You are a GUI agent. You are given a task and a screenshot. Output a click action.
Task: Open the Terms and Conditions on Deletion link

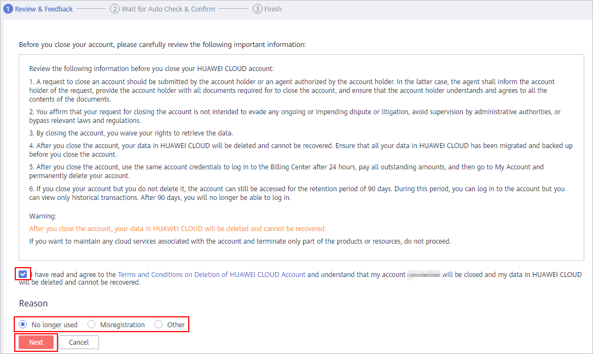212,275
